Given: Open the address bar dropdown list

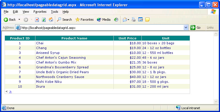Looking at the screenshot, I should 186,28.
